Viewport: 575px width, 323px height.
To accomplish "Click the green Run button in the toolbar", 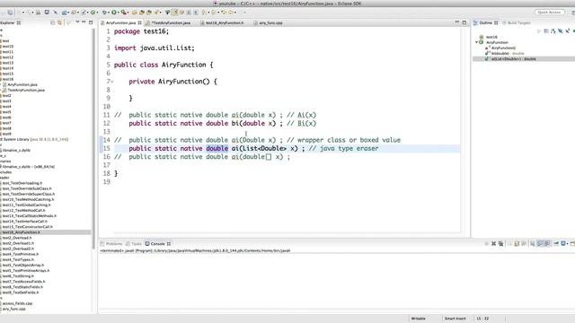I will point(114,12).
